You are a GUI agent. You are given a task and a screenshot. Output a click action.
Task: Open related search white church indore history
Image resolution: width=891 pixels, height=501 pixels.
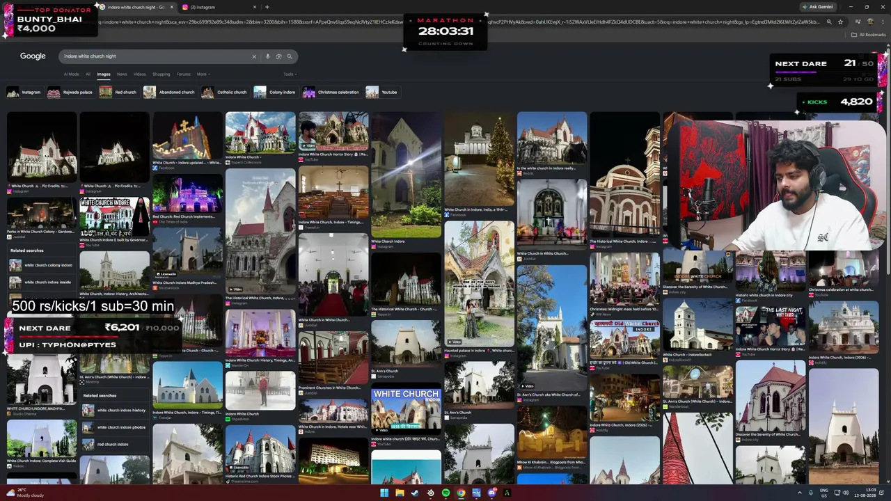pos(115,411)
